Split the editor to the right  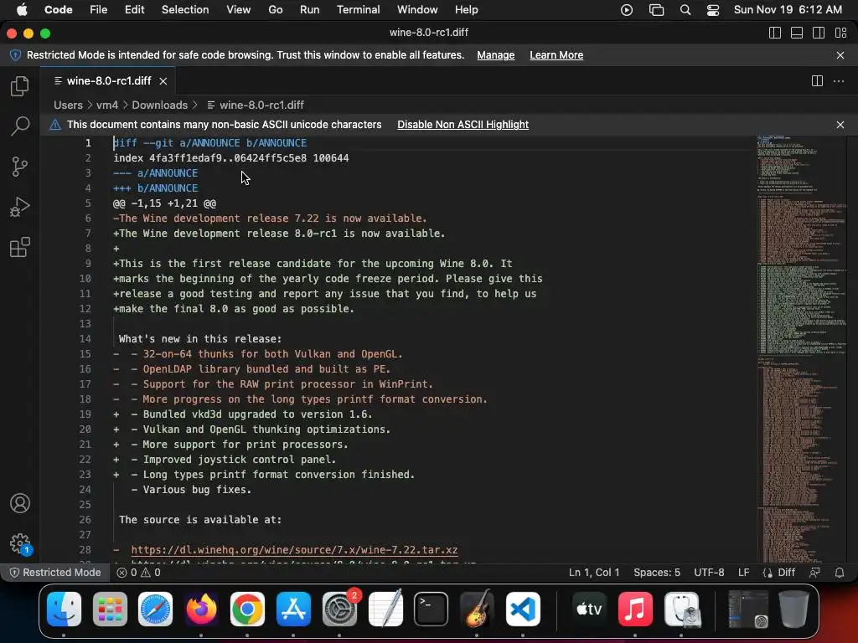tap(817, 81)
